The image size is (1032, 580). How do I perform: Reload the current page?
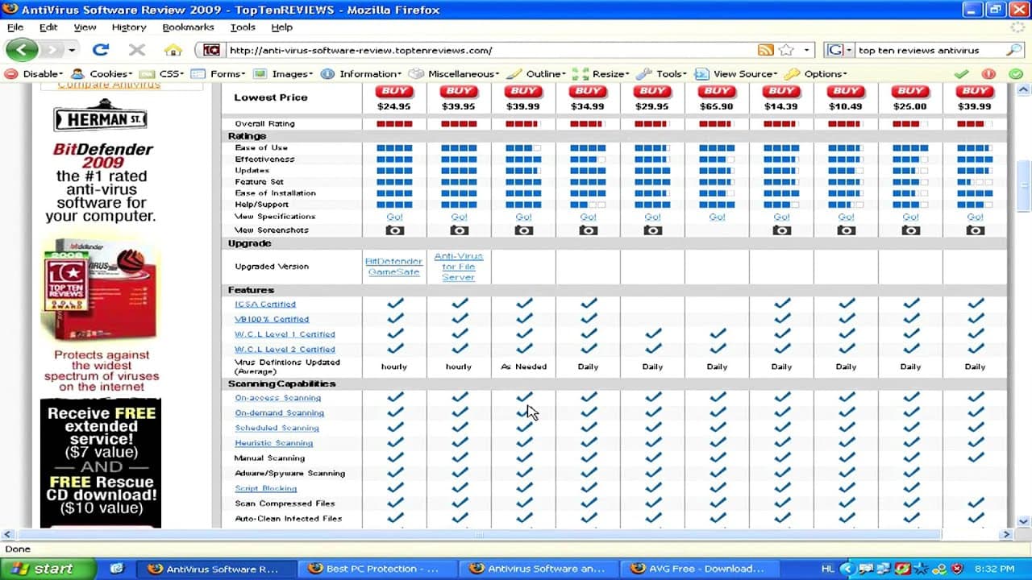pos(101,50)
